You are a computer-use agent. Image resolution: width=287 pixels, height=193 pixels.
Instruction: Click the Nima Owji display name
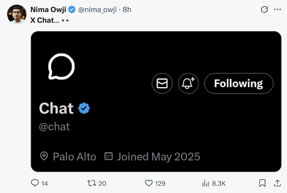(x=48, y=10)
